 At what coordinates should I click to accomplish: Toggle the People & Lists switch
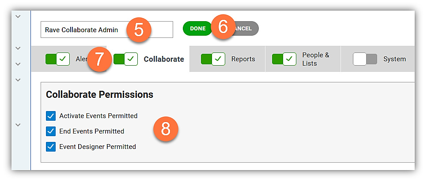284,59
